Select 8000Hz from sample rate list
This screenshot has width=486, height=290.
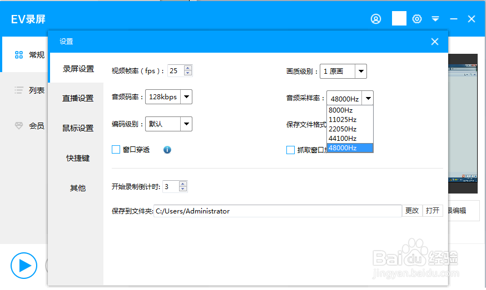350,110
